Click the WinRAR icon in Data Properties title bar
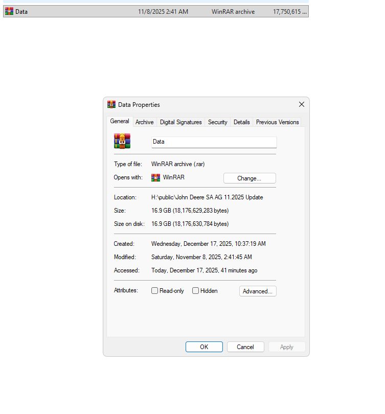385x414 pixels. click(111, 104)
